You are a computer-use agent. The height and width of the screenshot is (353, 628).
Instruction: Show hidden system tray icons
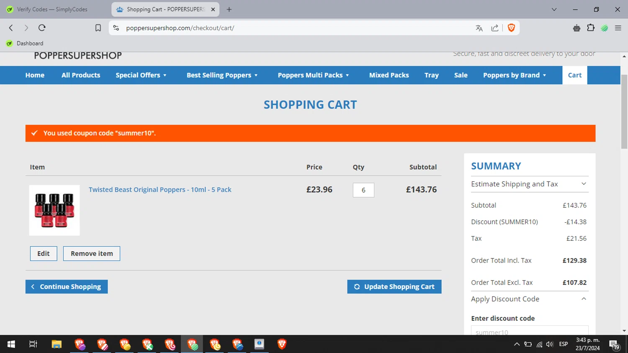coord(517,344)
